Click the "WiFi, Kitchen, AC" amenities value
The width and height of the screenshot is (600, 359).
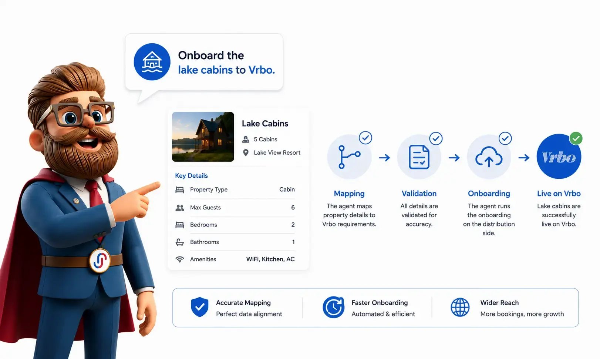[x=270, y=259]
